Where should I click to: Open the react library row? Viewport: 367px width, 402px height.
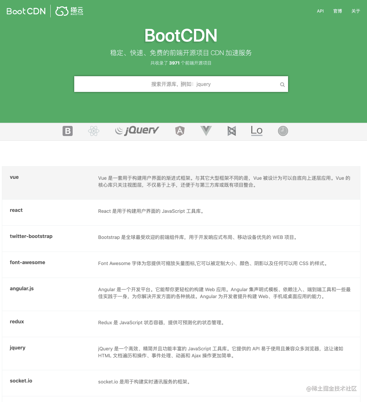click(x=181, y=212)
